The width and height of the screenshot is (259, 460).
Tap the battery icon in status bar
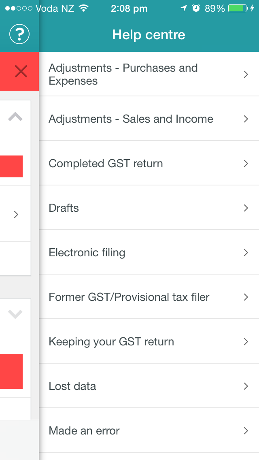tap(238, 9)
